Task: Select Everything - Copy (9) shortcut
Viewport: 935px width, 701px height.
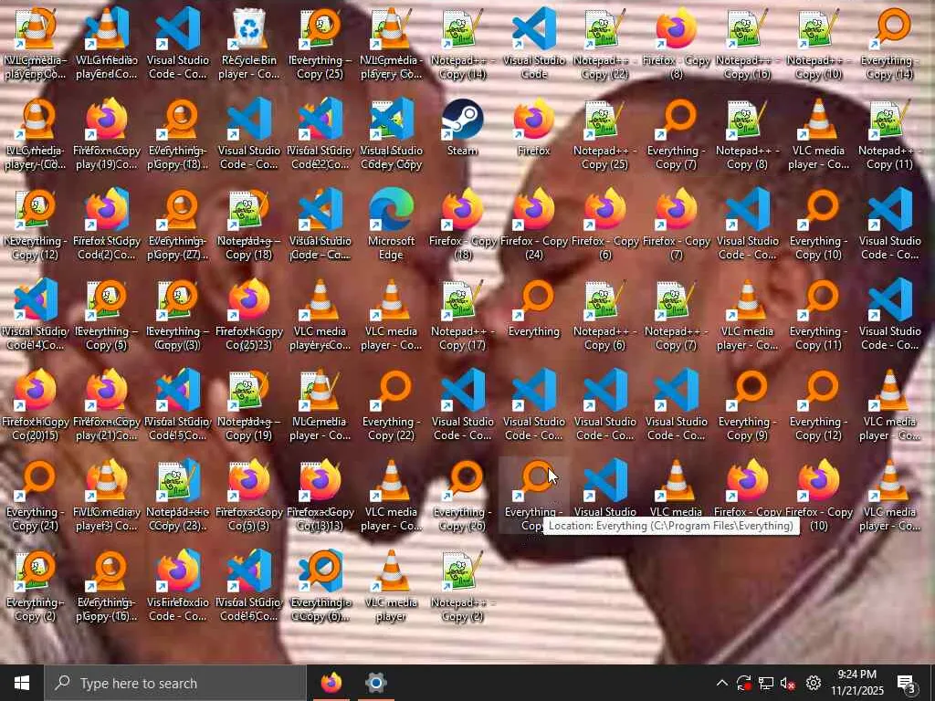Action: click(x=747, y=406)
